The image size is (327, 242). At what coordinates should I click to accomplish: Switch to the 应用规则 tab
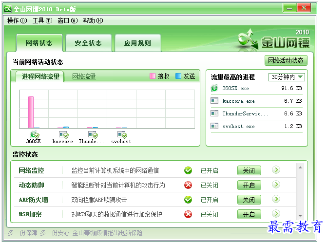pos(137,43)
